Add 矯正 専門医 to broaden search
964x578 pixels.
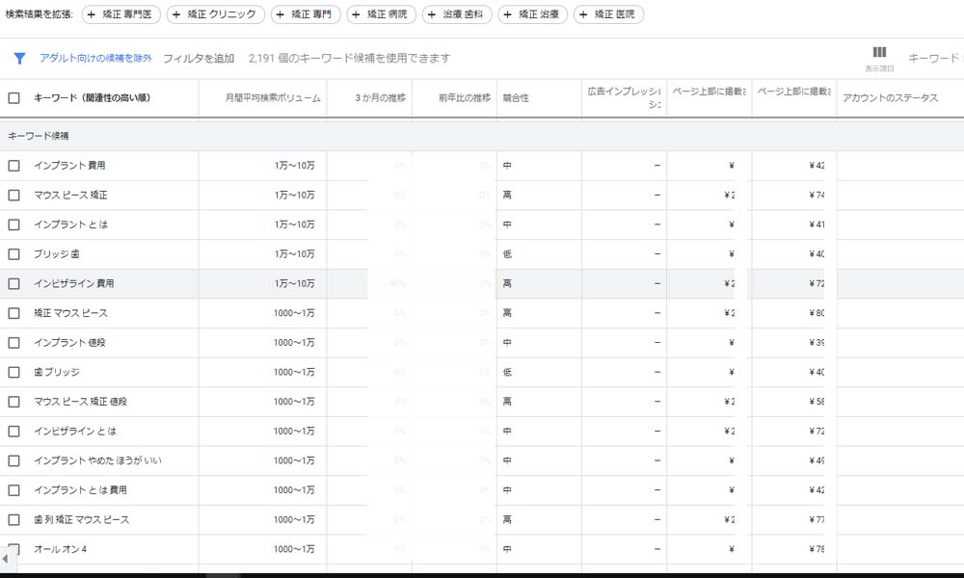(120, 14)
